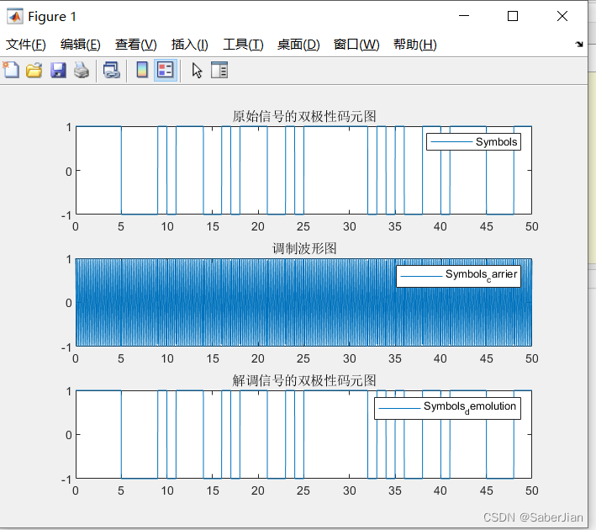Open the 窗口(W) menu
The height and width of the screenshot is (530, 596).
tap(356, 45)
